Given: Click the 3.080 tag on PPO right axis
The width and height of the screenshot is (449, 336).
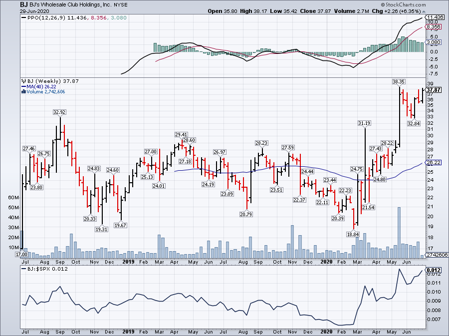Looking at the screenshot, I should (434, 42).
